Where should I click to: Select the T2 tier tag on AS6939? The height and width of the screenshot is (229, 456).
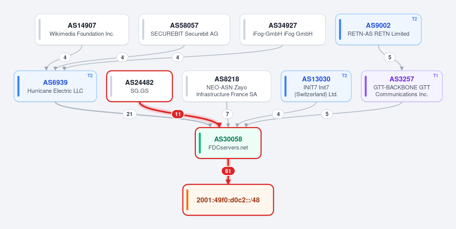[90, 76]
